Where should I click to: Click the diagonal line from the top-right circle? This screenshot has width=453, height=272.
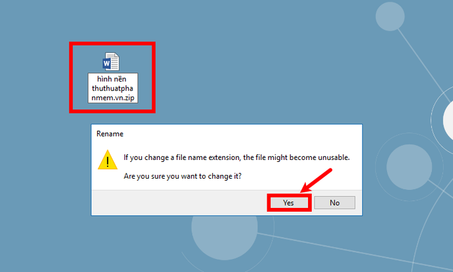424,65
